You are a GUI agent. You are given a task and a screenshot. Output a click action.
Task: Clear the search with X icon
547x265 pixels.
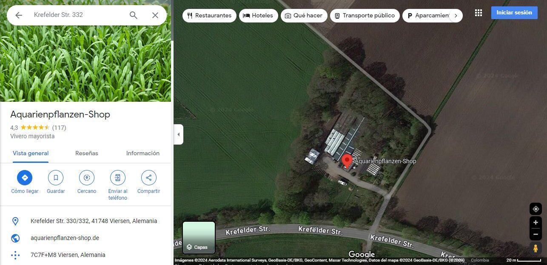(155, 15)
